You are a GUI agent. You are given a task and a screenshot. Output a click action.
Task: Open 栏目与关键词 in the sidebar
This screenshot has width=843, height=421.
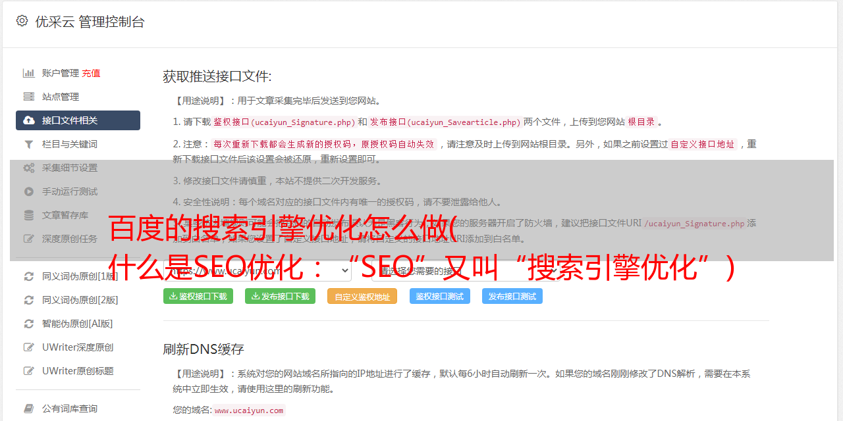point(70,144)
